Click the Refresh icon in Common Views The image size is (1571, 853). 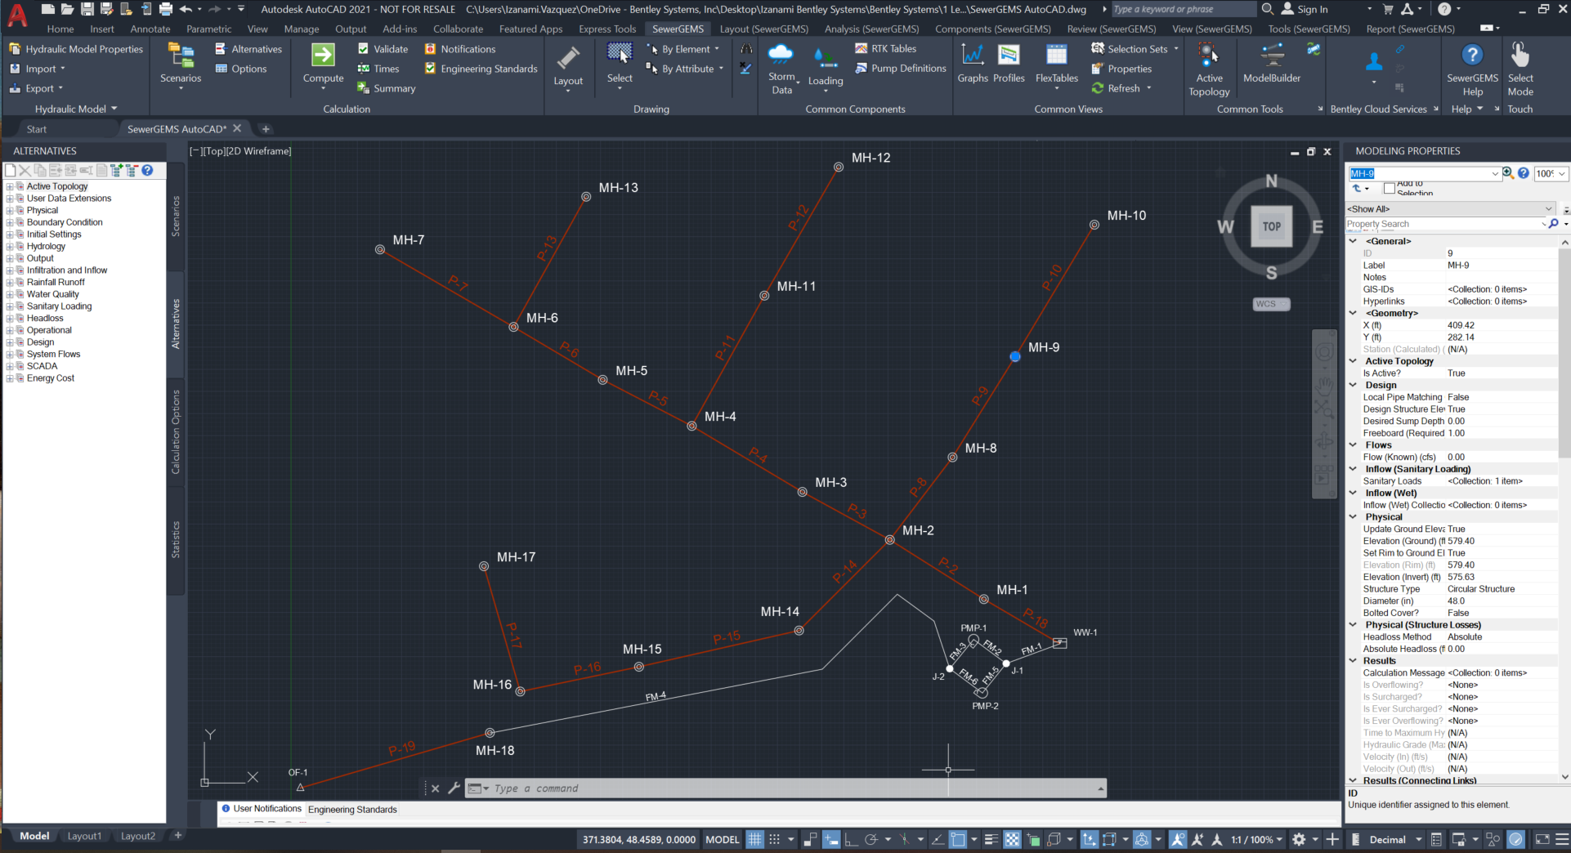coord(1098,88)
